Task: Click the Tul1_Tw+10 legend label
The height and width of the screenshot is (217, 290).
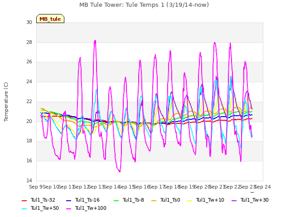Action: (210, 200)
